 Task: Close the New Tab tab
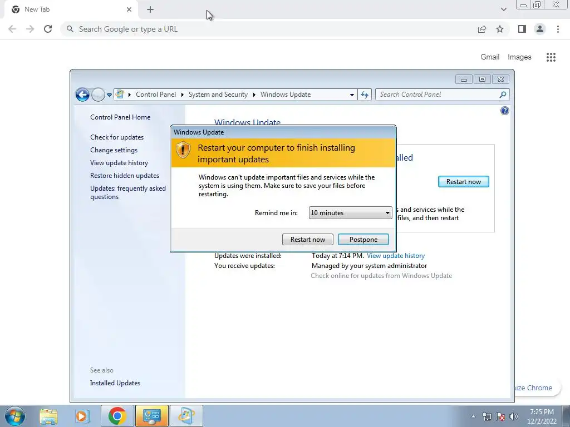click(x=129, y=9)
